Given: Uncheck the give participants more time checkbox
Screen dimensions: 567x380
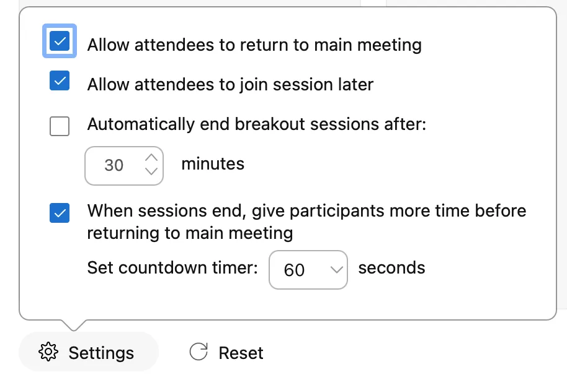Looking at the screenshot, I should (x=60, y=214).
